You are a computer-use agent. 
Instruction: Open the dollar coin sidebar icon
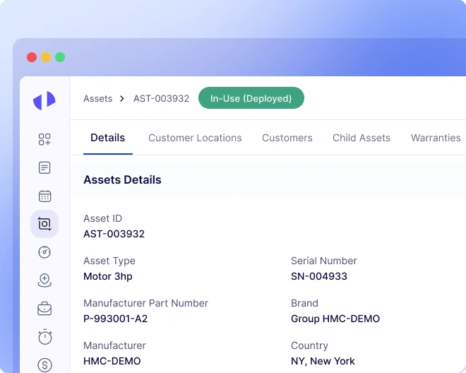pos(45,365)
